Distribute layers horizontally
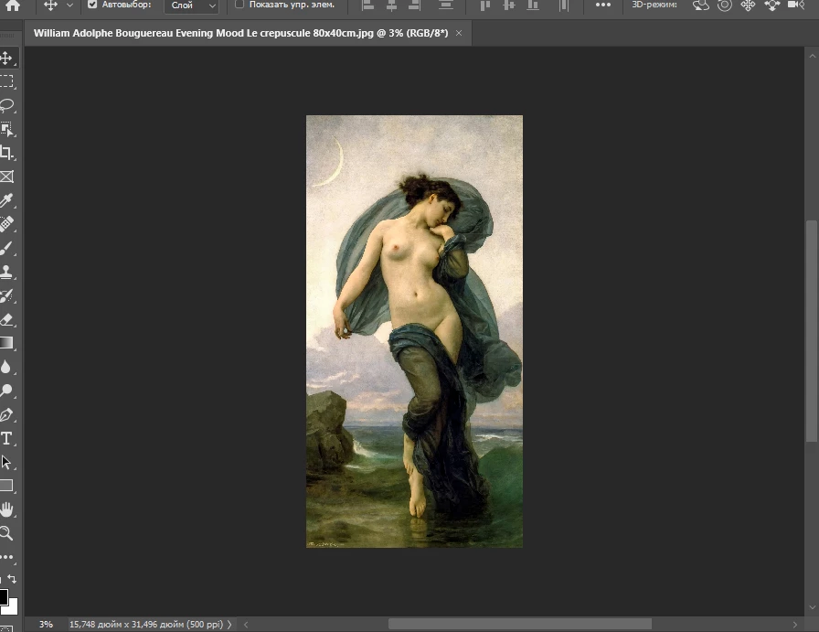Image resolution: width=819 pixels, height=632 pixels. [564, 5]
